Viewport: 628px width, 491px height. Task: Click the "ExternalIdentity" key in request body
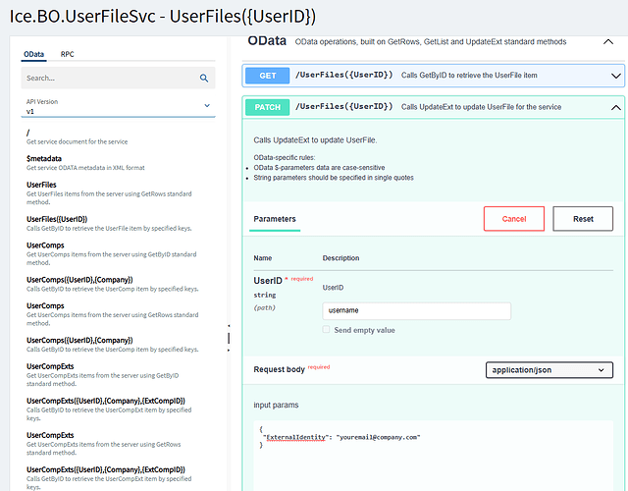(x=294, y=437)
